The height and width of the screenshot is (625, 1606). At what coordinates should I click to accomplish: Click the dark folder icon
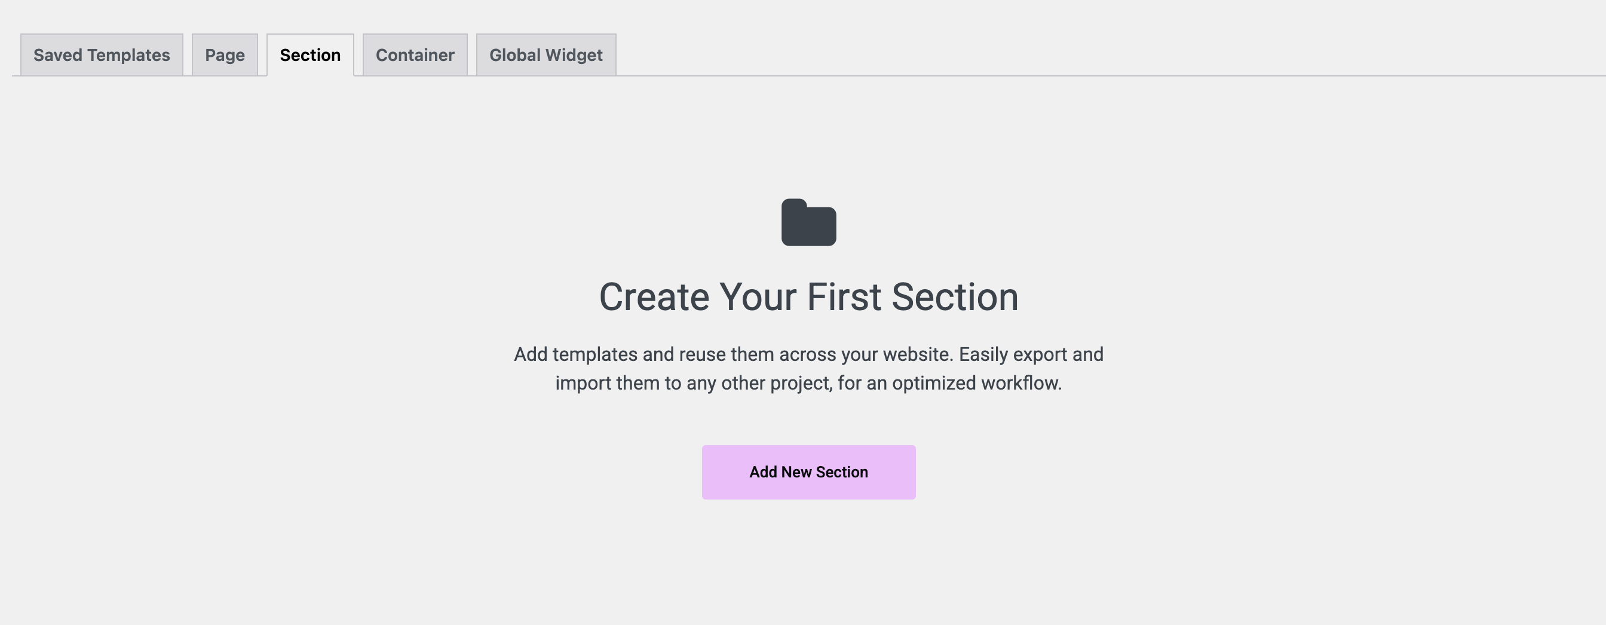tap(808, 222)
